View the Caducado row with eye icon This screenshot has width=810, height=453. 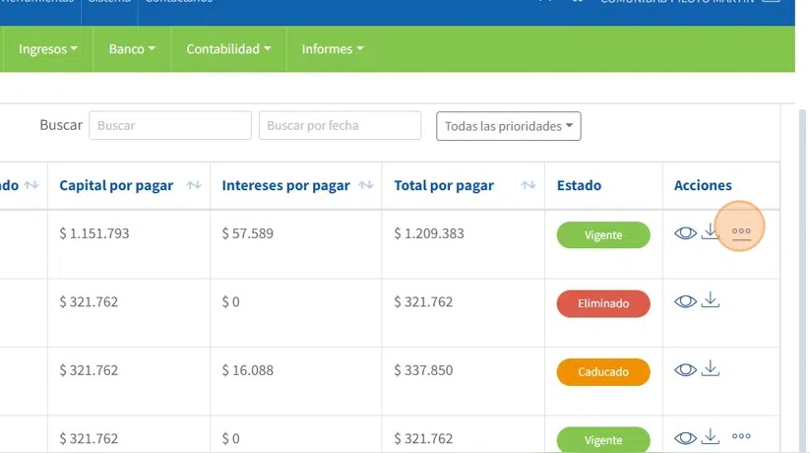(x=685, y=369)
